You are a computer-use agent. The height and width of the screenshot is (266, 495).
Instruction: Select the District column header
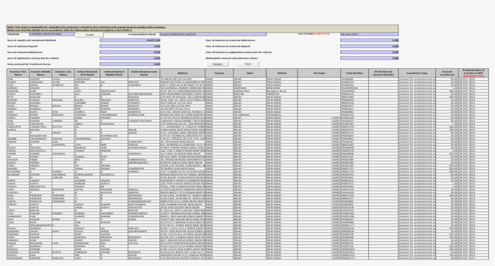[x=282, y=73]
